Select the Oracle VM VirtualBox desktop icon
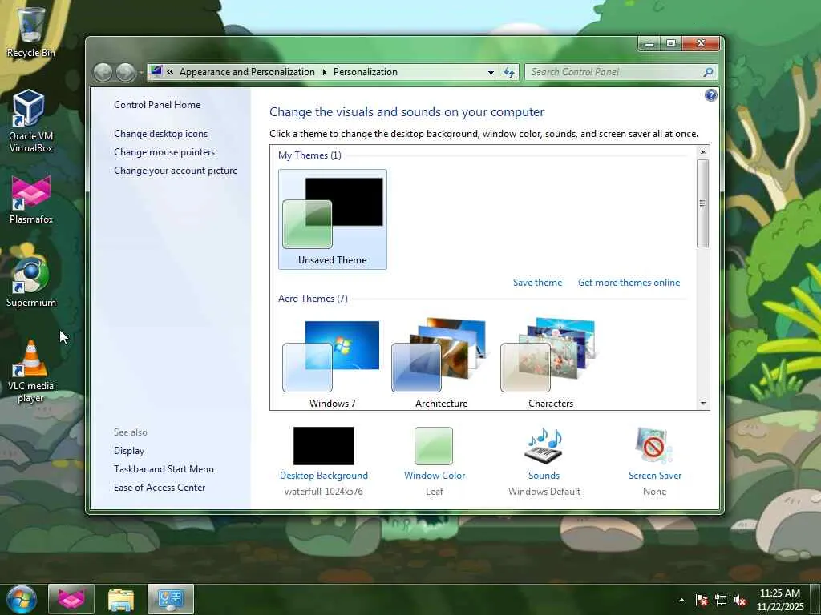 click(30, 122)
